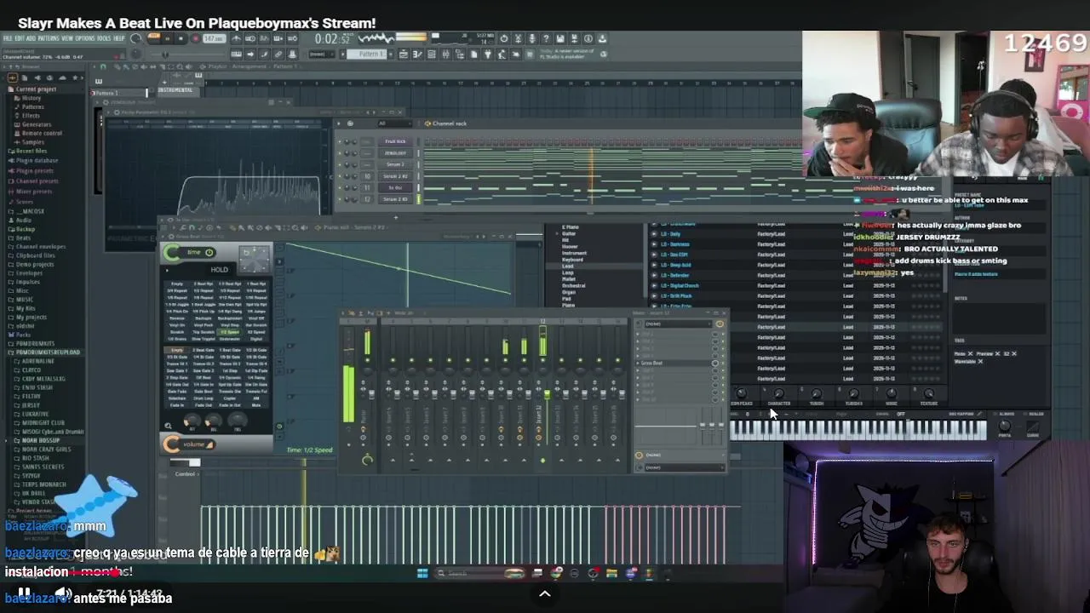Click the HOLD label in Gross Beat

(219, 269)
